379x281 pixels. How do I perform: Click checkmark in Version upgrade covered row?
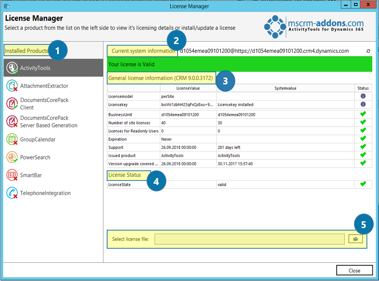tap(363, 163)
